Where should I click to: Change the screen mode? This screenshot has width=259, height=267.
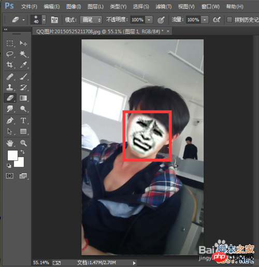tap(23, 176)
